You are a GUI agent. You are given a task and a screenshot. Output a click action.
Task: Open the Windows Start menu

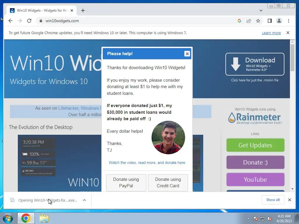point(8,218)
